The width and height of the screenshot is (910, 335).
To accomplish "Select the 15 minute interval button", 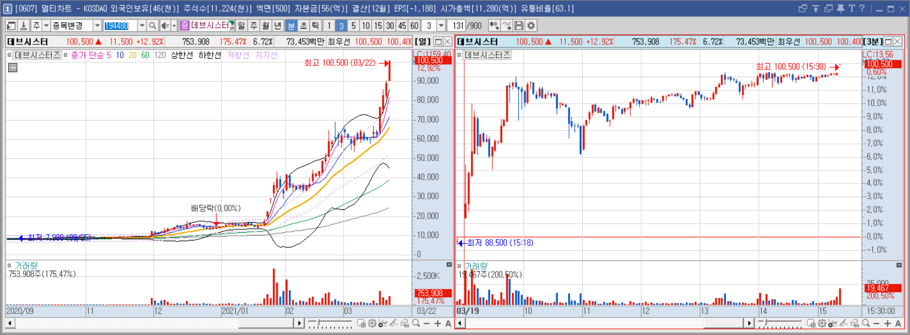I will coord(378,26).
